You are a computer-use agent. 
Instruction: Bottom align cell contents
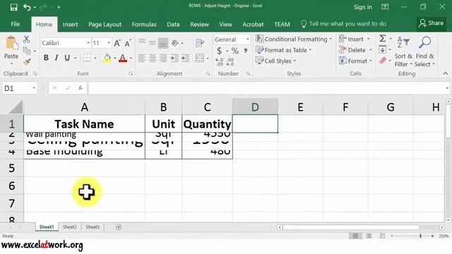click(163, 43)
